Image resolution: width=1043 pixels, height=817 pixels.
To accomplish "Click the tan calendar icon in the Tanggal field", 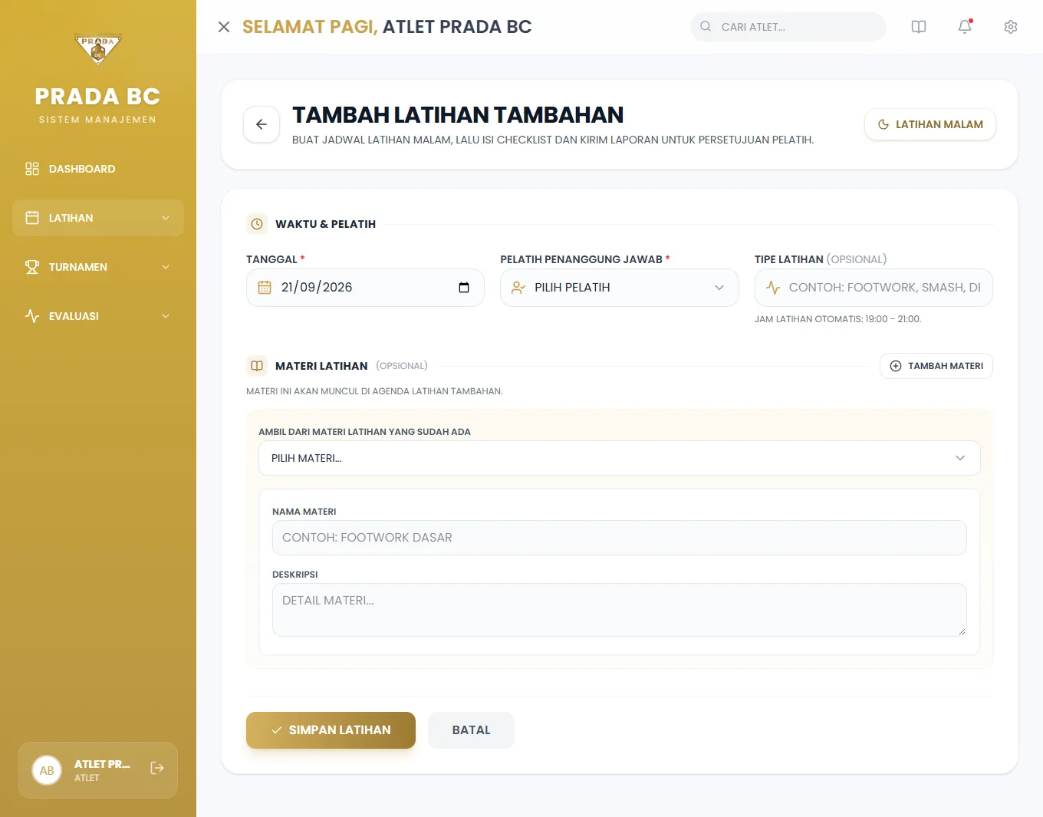I will 265,288.
